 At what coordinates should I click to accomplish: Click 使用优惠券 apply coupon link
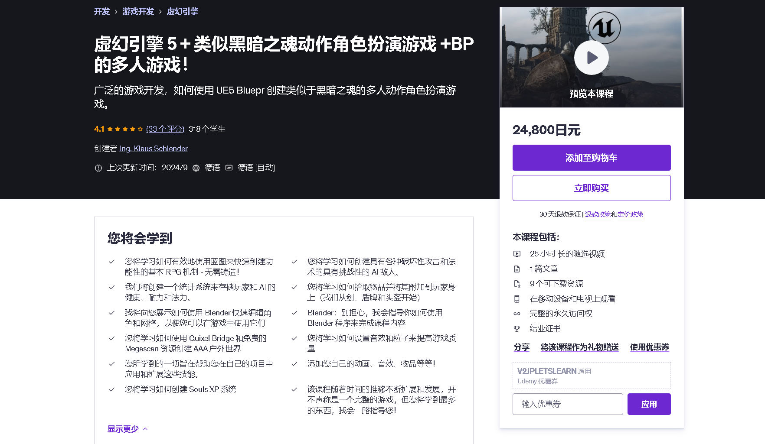tap(650, 347)
